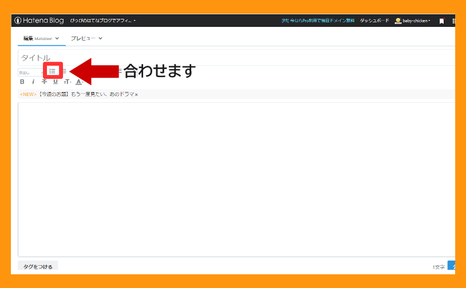The height and width of the screenshot is (288, 466).
Task: Open the 今週のお題 topic link
Action: (x=86, y=94)
